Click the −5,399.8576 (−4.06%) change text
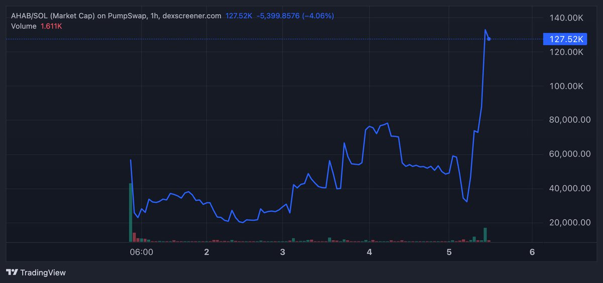The height and width of the screenshot is (283, 603). [x=295, y=16]
